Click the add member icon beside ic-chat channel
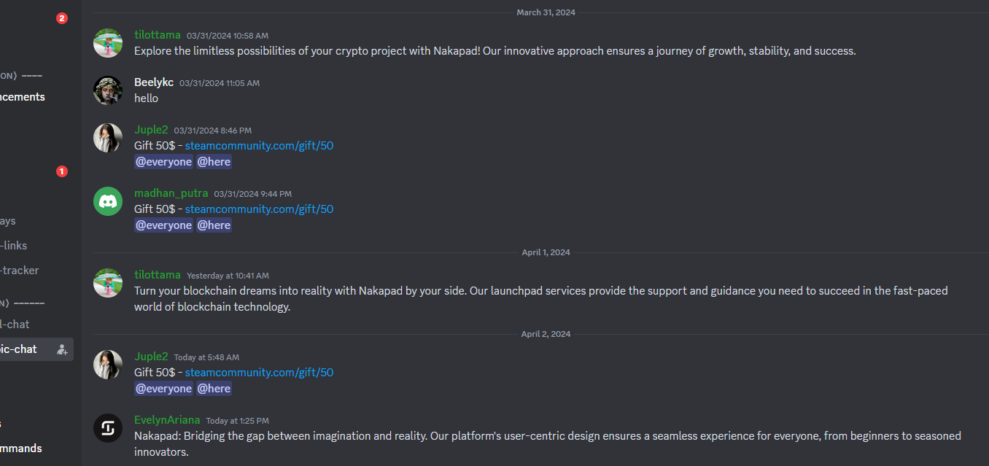Screen dimensions: 989x466 pyautogui.click(x=62, y=349)
